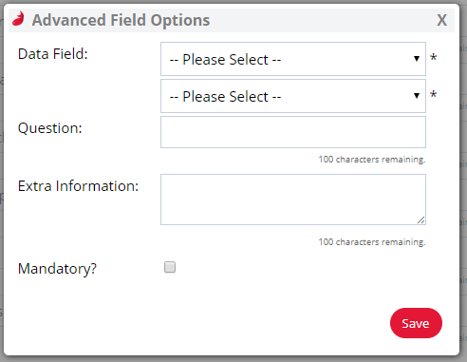Click the red logo icon in title
Viewport: 467px width, 362px height.
pos(19,19)
